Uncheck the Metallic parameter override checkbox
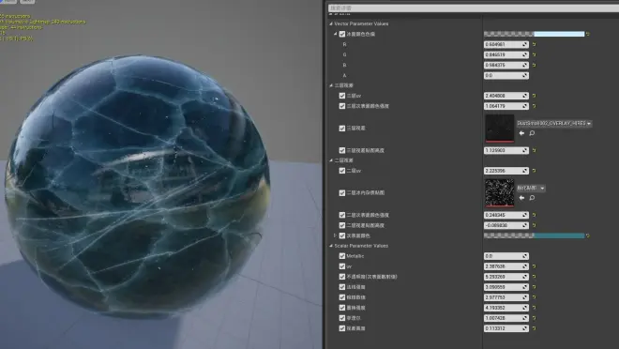The width and height of the screenshot is (619, 349). coord(342,256)
